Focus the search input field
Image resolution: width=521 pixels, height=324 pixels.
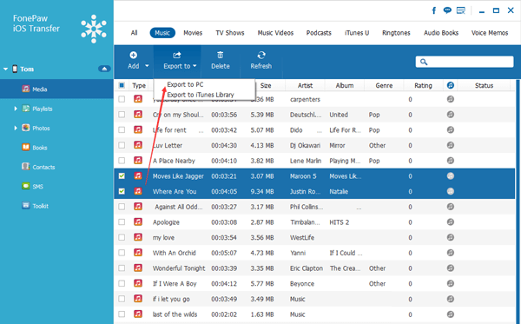click(465, 62)
